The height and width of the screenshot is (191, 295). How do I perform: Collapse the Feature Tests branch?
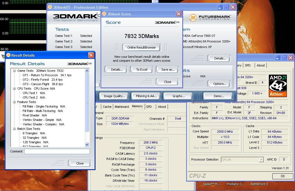(x=15, y=102)
